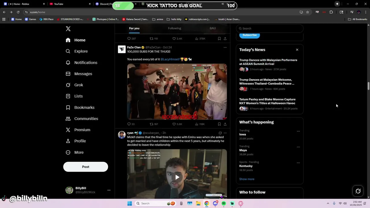The image size is (370, 208).
Task: Click the More sidebar icon
Action: coord(68,152)
